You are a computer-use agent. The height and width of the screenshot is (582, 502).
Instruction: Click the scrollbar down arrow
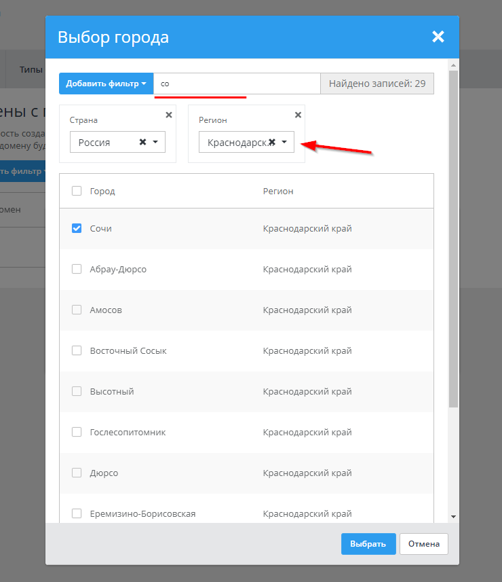click(453, 517)
